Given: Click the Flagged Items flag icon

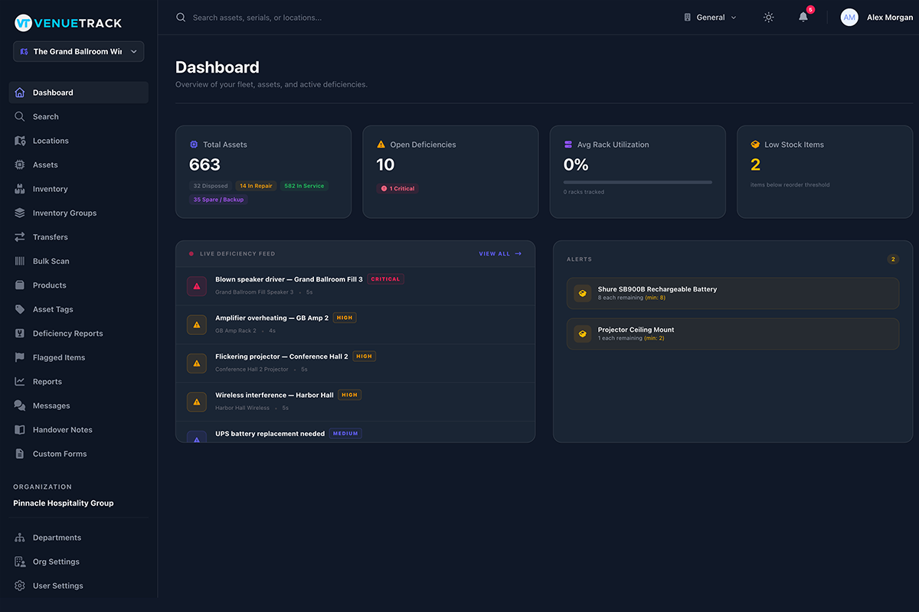Looking at the screenshot, I should (x=19, y=357).
